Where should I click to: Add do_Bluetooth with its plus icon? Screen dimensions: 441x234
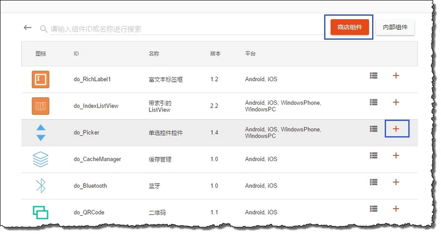pos(396,182)
